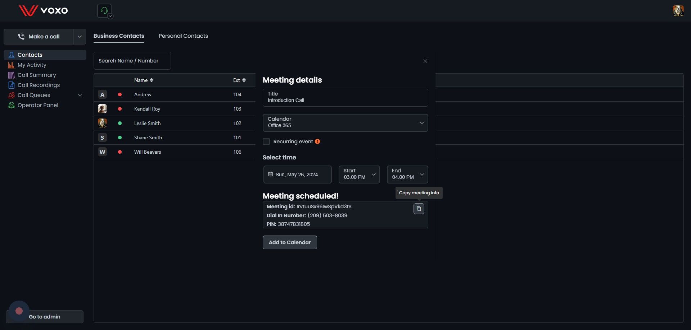Open the Start time dropdown

(359, 175)
